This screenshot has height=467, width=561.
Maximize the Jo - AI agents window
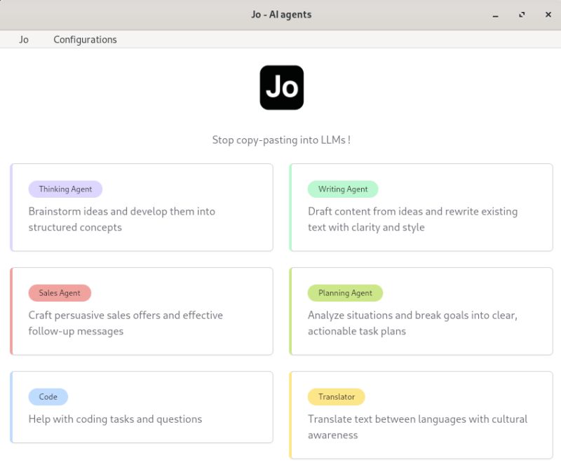pos(522,15)
